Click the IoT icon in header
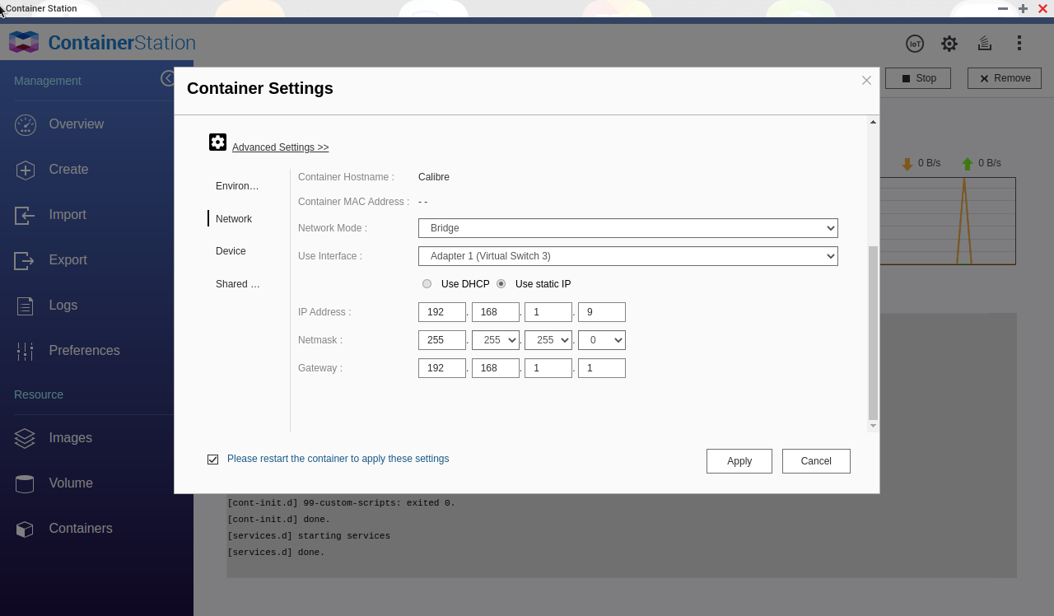Screen dimensions: 1054x616 pos(914,44)
